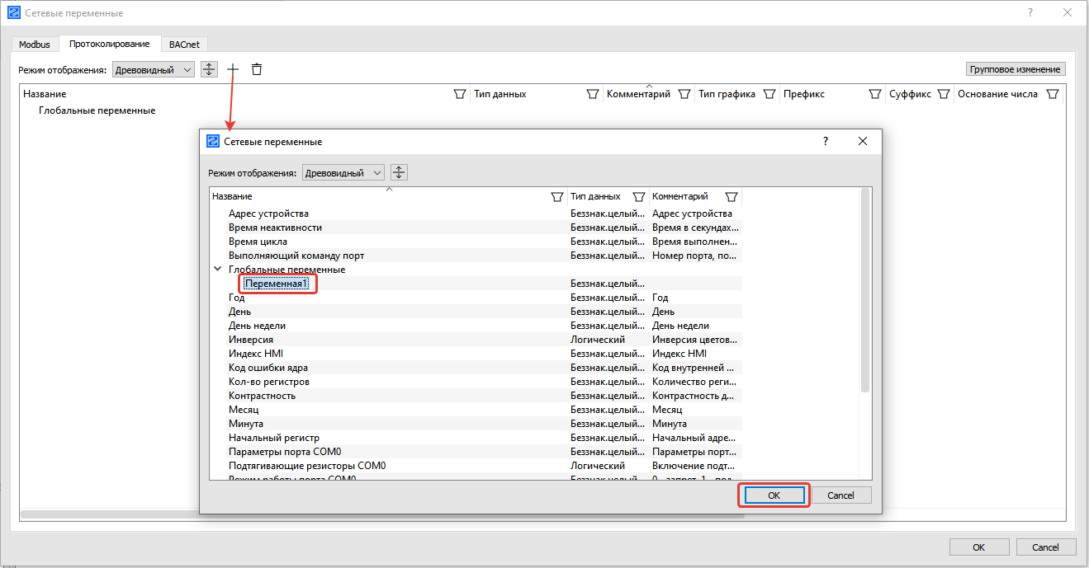This screenshot has width=1089, height=568.
Task: Click the expand/collapse all icon in the main window
Action: [x=210, y=69]
